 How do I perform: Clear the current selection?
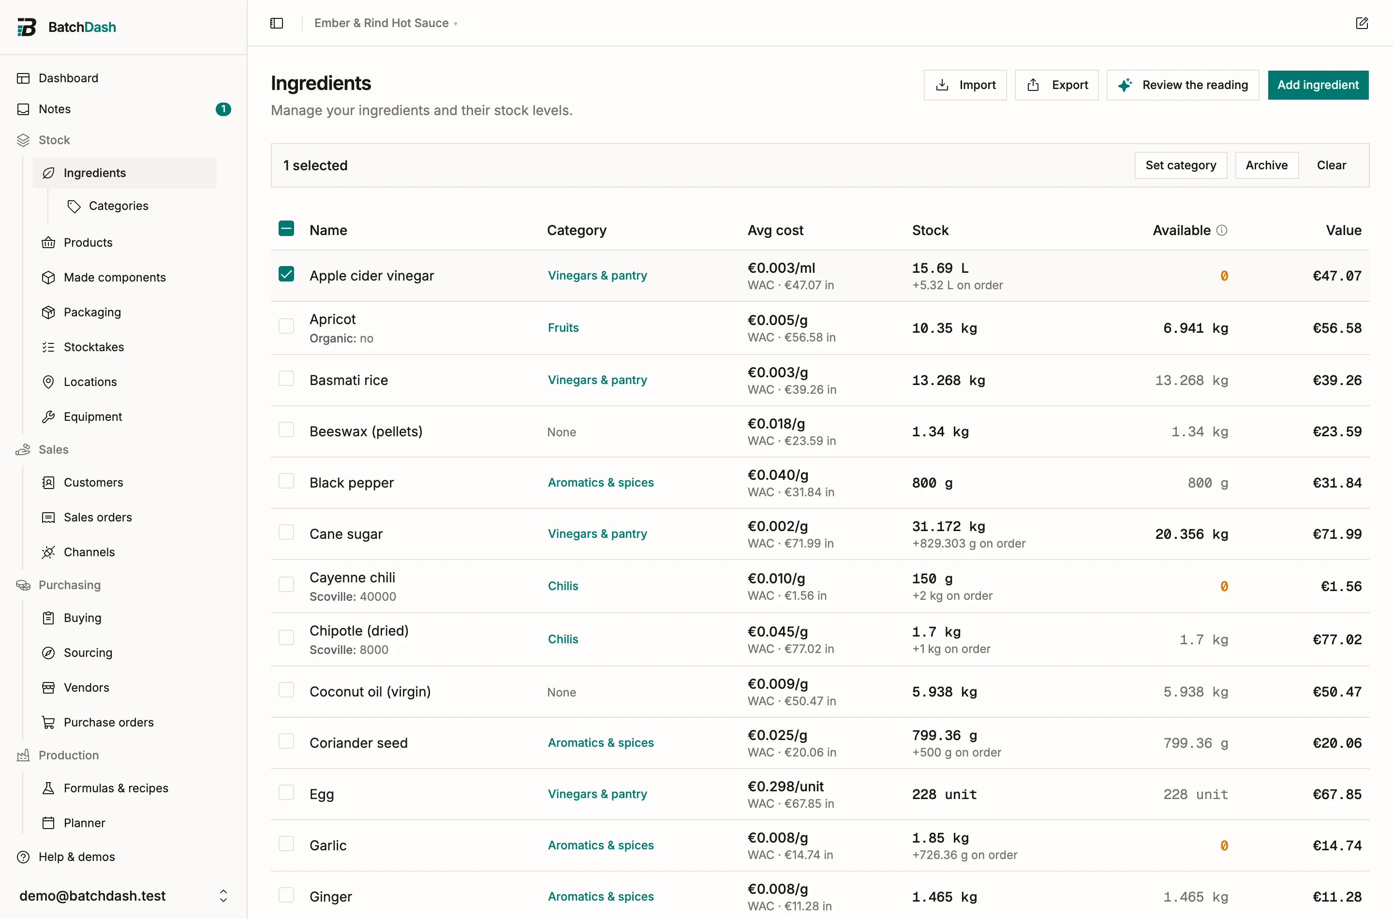1332,165
